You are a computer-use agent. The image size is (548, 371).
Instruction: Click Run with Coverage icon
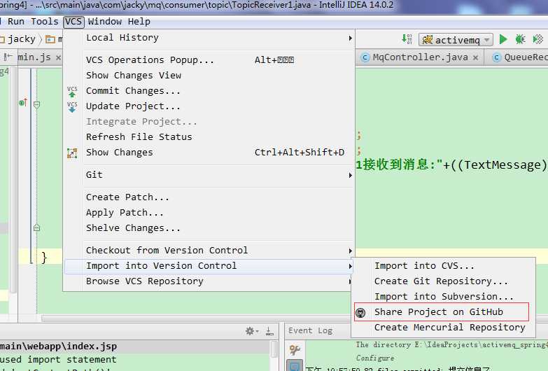coord(538,39)
